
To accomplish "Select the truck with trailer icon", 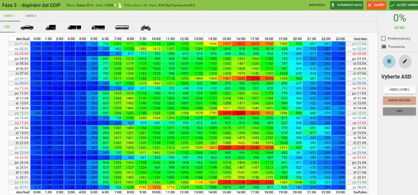I will (74, 27).
